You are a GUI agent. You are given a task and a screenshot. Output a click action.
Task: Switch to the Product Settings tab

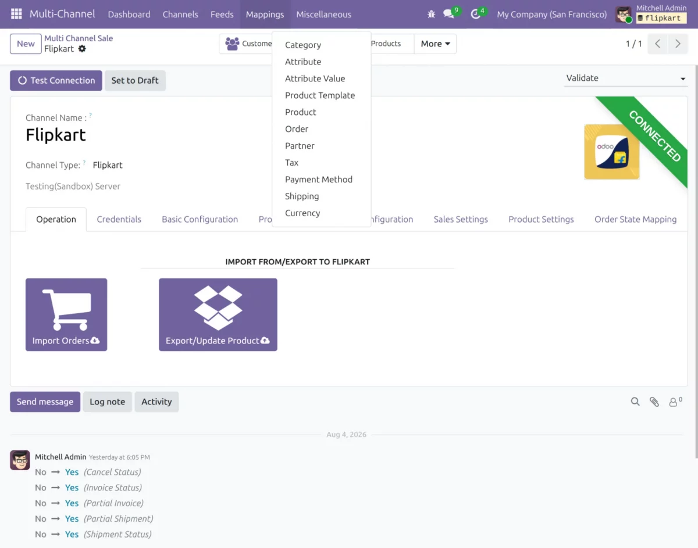tap(541, 219)
